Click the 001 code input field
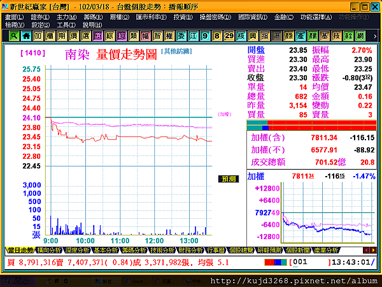The width and height of the screenshot is (382, 287). [x=310, y=262]
